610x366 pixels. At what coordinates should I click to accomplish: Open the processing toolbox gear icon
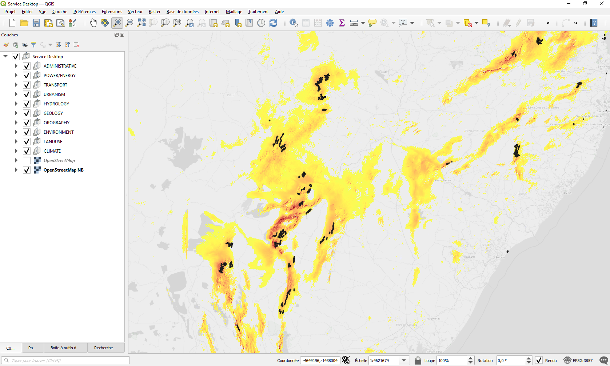[x=330, y=23]
